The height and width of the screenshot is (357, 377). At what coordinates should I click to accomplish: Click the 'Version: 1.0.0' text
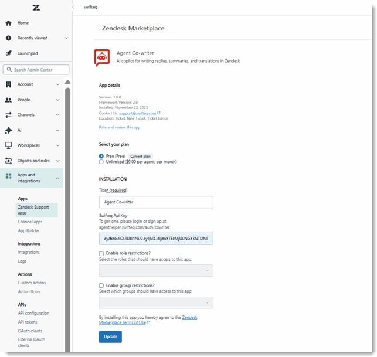[110, 97]
